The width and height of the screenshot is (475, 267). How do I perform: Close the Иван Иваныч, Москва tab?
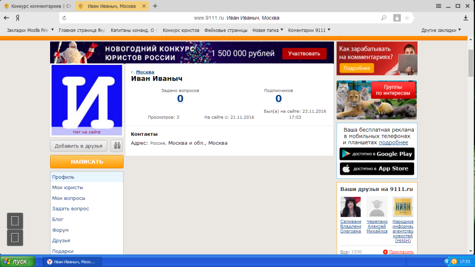144,6
